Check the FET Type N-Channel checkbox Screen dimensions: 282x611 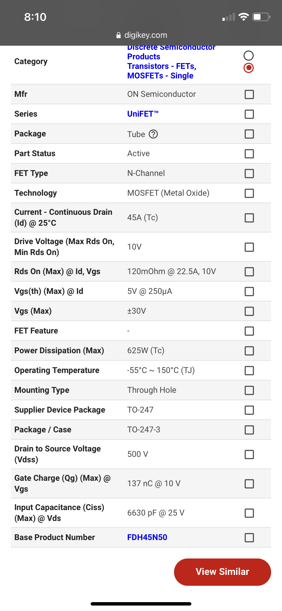[x=249, y=174]
